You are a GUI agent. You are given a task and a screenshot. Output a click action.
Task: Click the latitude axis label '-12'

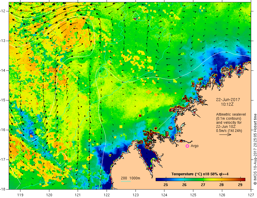coord(3,11)
